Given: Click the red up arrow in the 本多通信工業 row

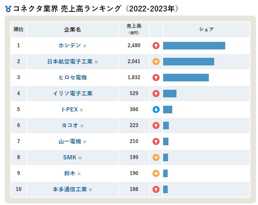Looking at the screenshot, I should pos(156,189).
